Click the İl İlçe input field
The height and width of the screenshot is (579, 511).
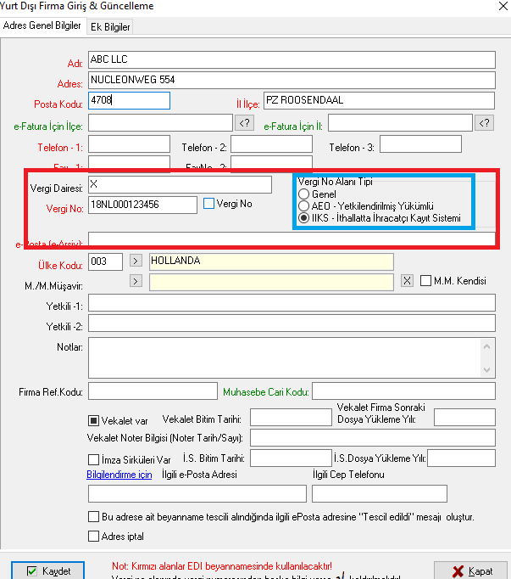379,100
